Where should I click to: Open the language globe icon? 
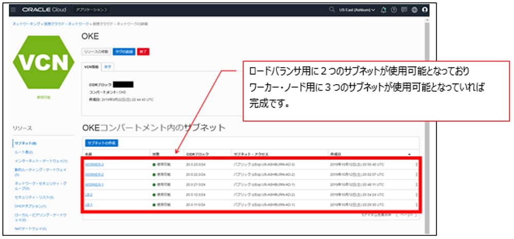tap(414, 10)
